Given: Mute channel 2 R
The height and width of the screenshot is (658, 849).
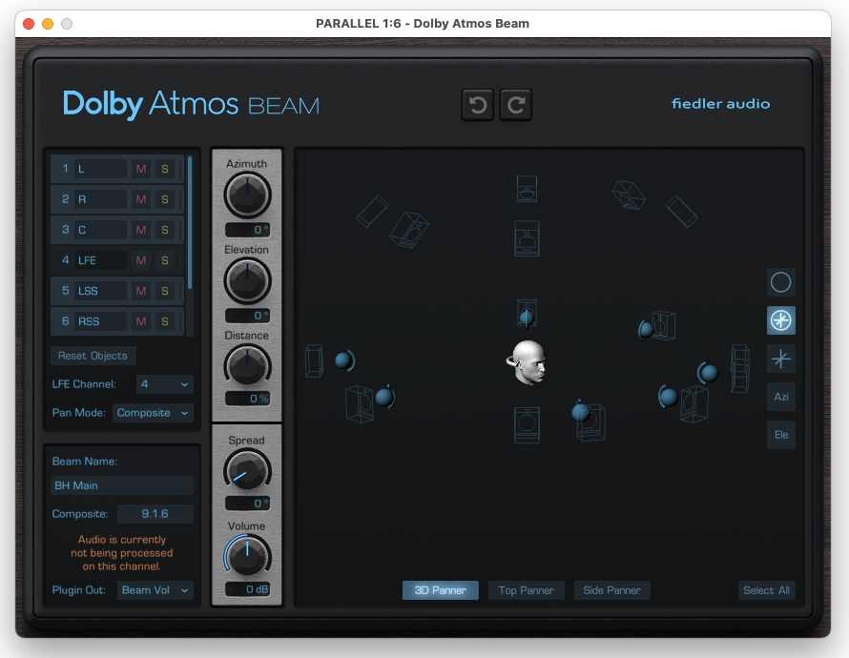Looking at the screenshot, I should (141, 199).
